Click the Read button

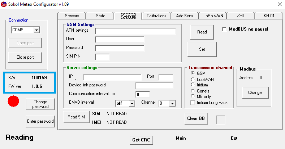click(202, 32)
